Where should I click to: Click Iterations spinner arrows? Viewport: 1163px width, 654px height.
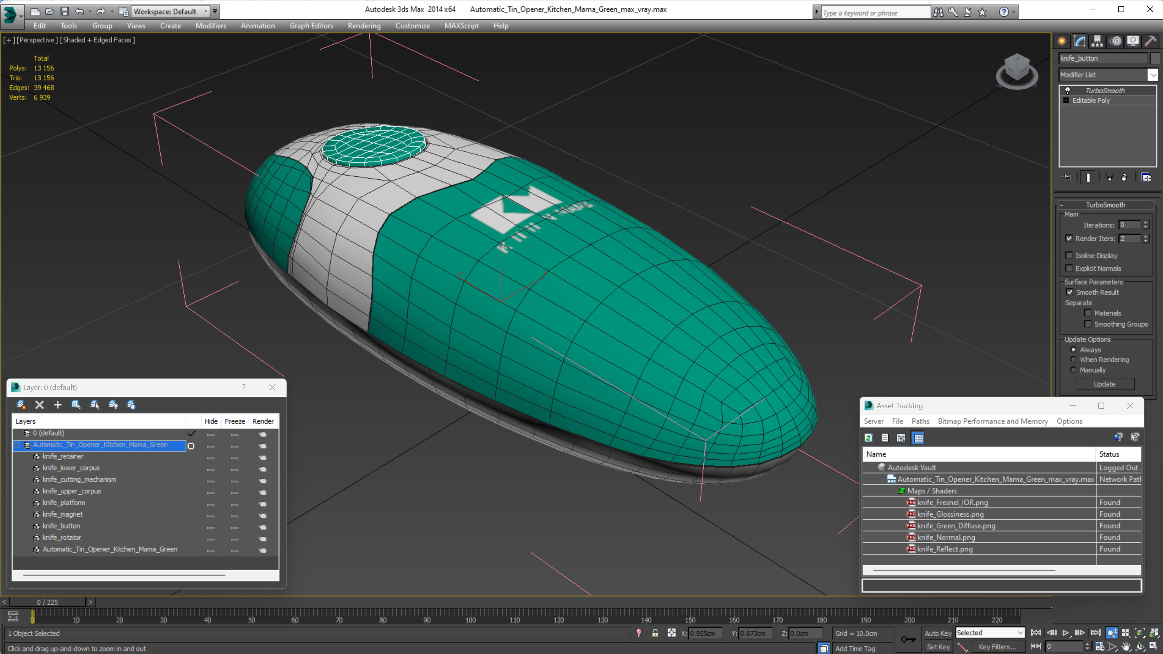pyautogui.click(x=1145, y=225)
